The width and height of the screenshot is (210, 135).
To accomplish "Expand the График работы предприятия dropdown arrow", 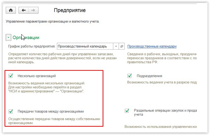I will point(116,46).
